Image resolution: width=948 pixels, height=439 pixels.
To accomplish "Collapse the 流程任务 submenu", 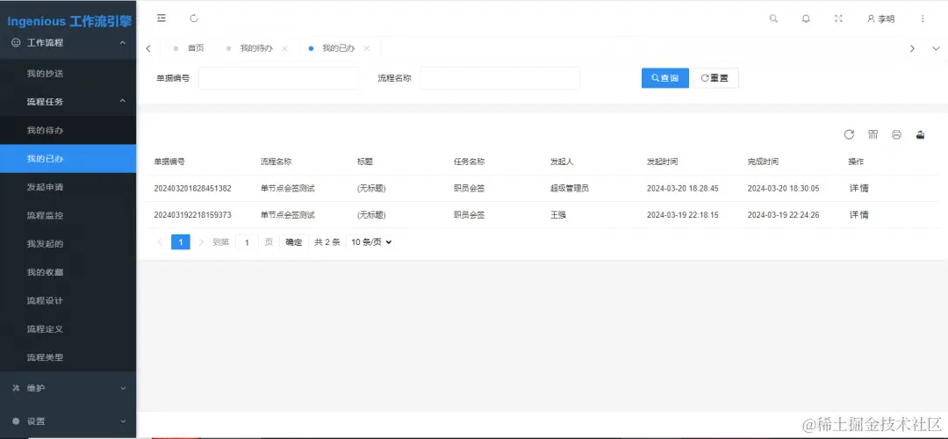I will point(68,102).
